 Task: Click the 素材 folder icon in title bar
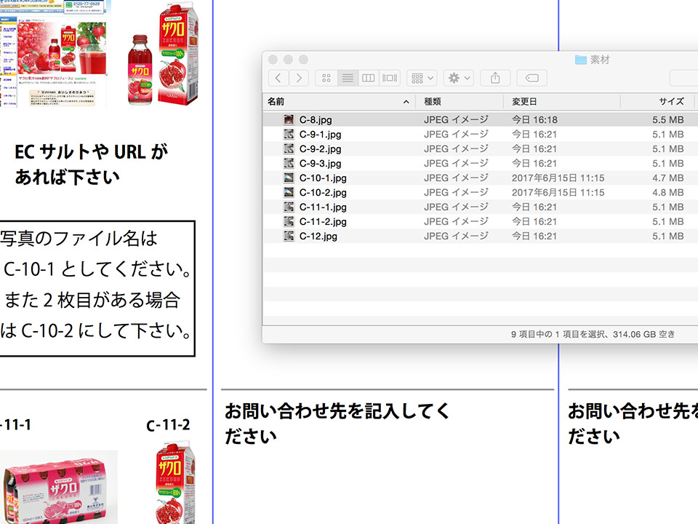coord(580,59)
